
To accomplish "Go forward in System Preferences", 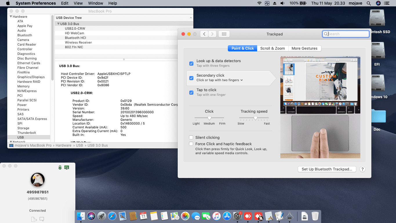I will coord(212,34).
